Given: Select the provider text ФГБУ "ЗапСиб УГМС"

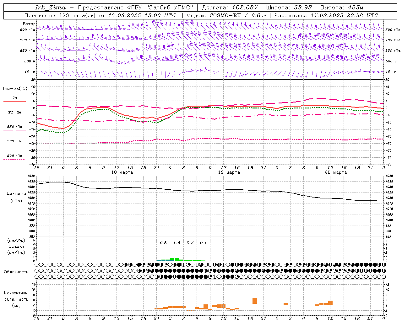Looking at the screenshot, I should pyautogui.click(x=160, y=8).
